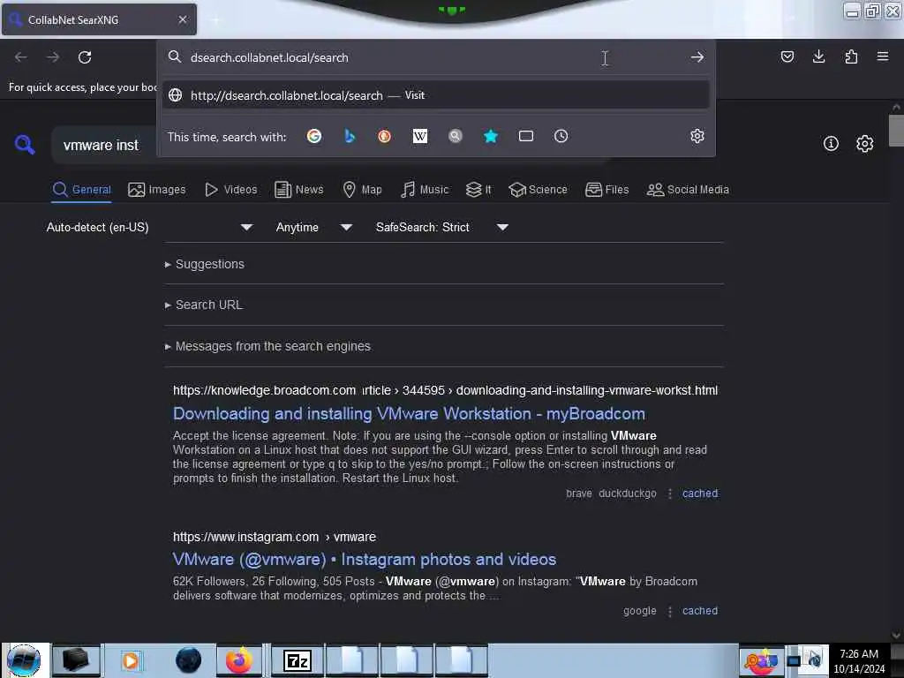Open the Auto-detect (en-US) language dropdown

tap(149, 227)
